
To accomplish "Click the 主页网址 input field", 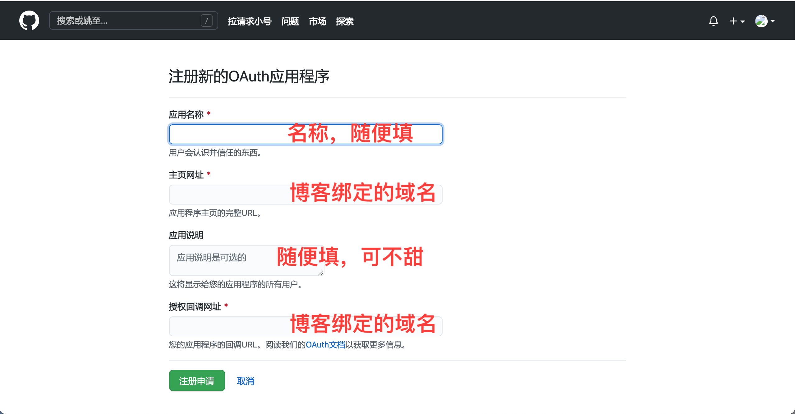I will [x=227, y=195].
